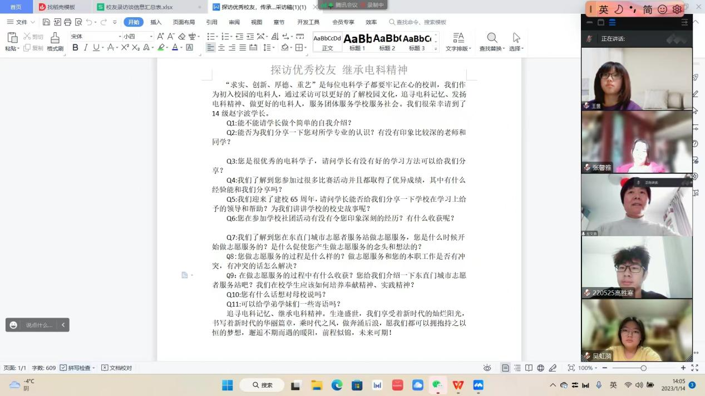
Task: Toggle bold formatting
Action: pyautogui.click(x=75, y=47)
